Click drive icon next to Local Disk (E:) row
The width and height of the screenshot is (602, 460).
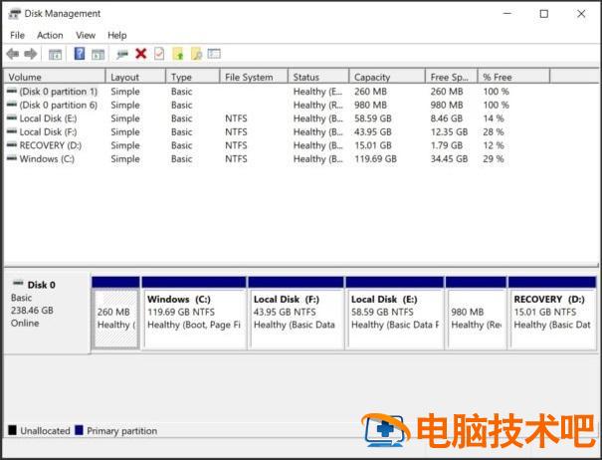click(12, 117)
